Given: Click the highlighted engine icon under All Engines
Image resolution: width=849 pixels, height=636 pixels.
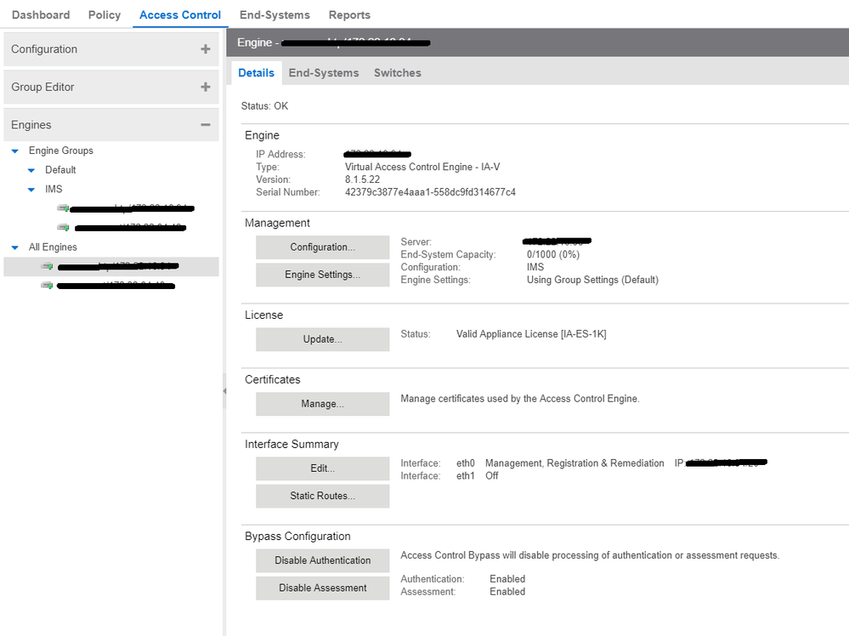Looking at the screenshot, I should tap(47, 266).
